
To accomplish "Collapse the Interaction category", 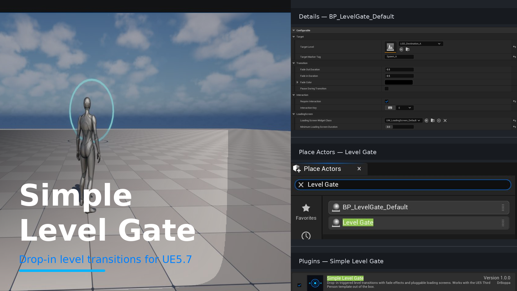I will click(x=294, y=95).
